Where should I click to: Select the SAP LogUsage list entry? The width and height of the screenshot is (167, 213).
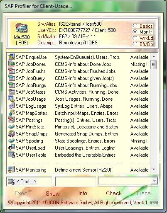point(79,106)
